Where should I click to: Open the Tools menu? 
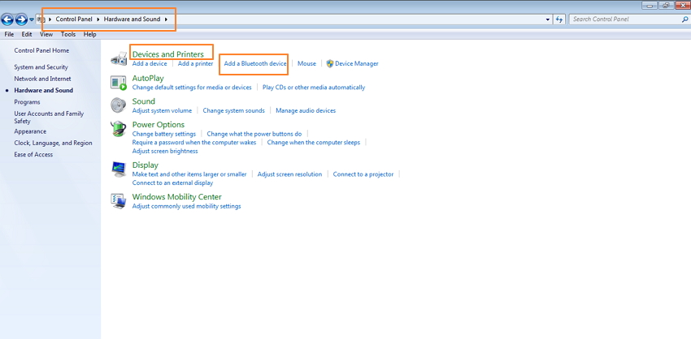click(68, 35)
